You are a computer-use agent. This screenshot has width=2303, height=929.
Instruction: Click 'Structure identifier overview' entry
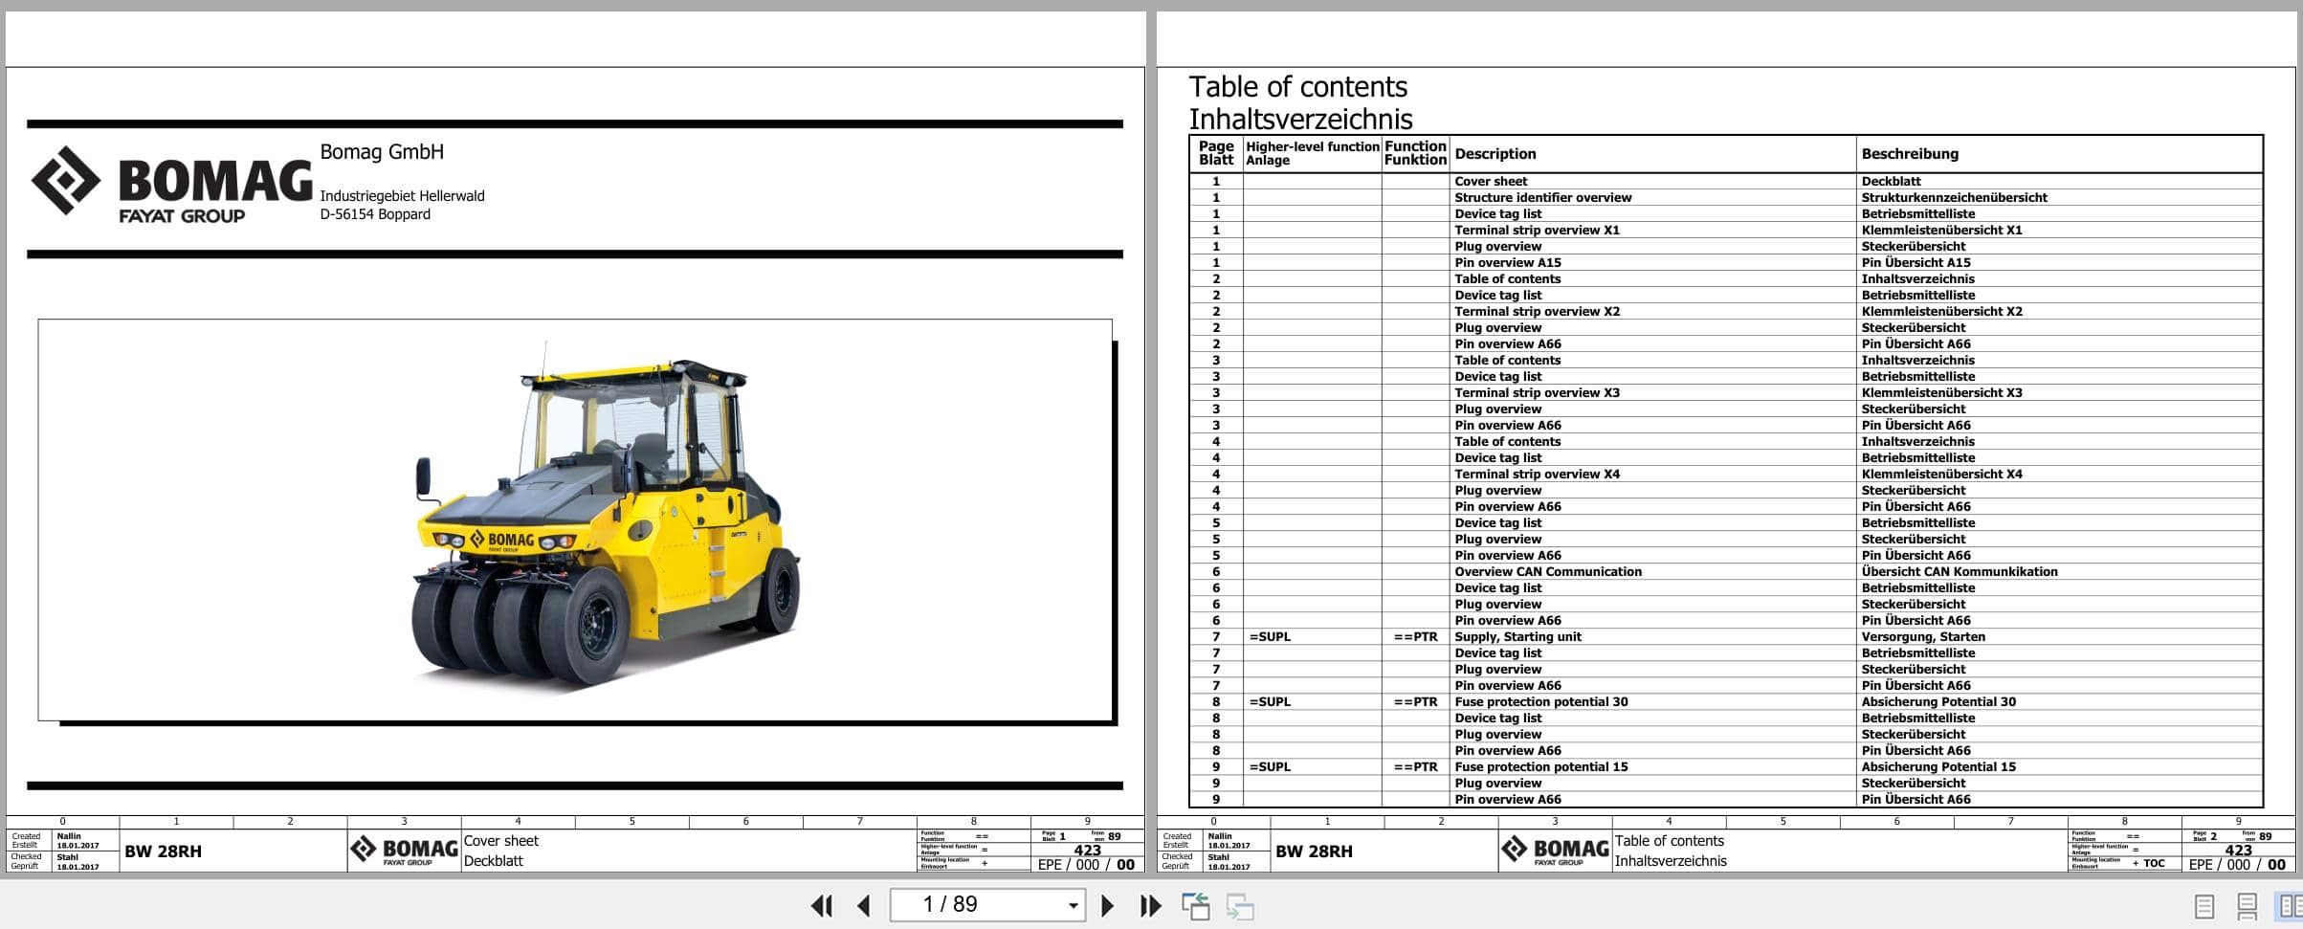coord(1542,198)
